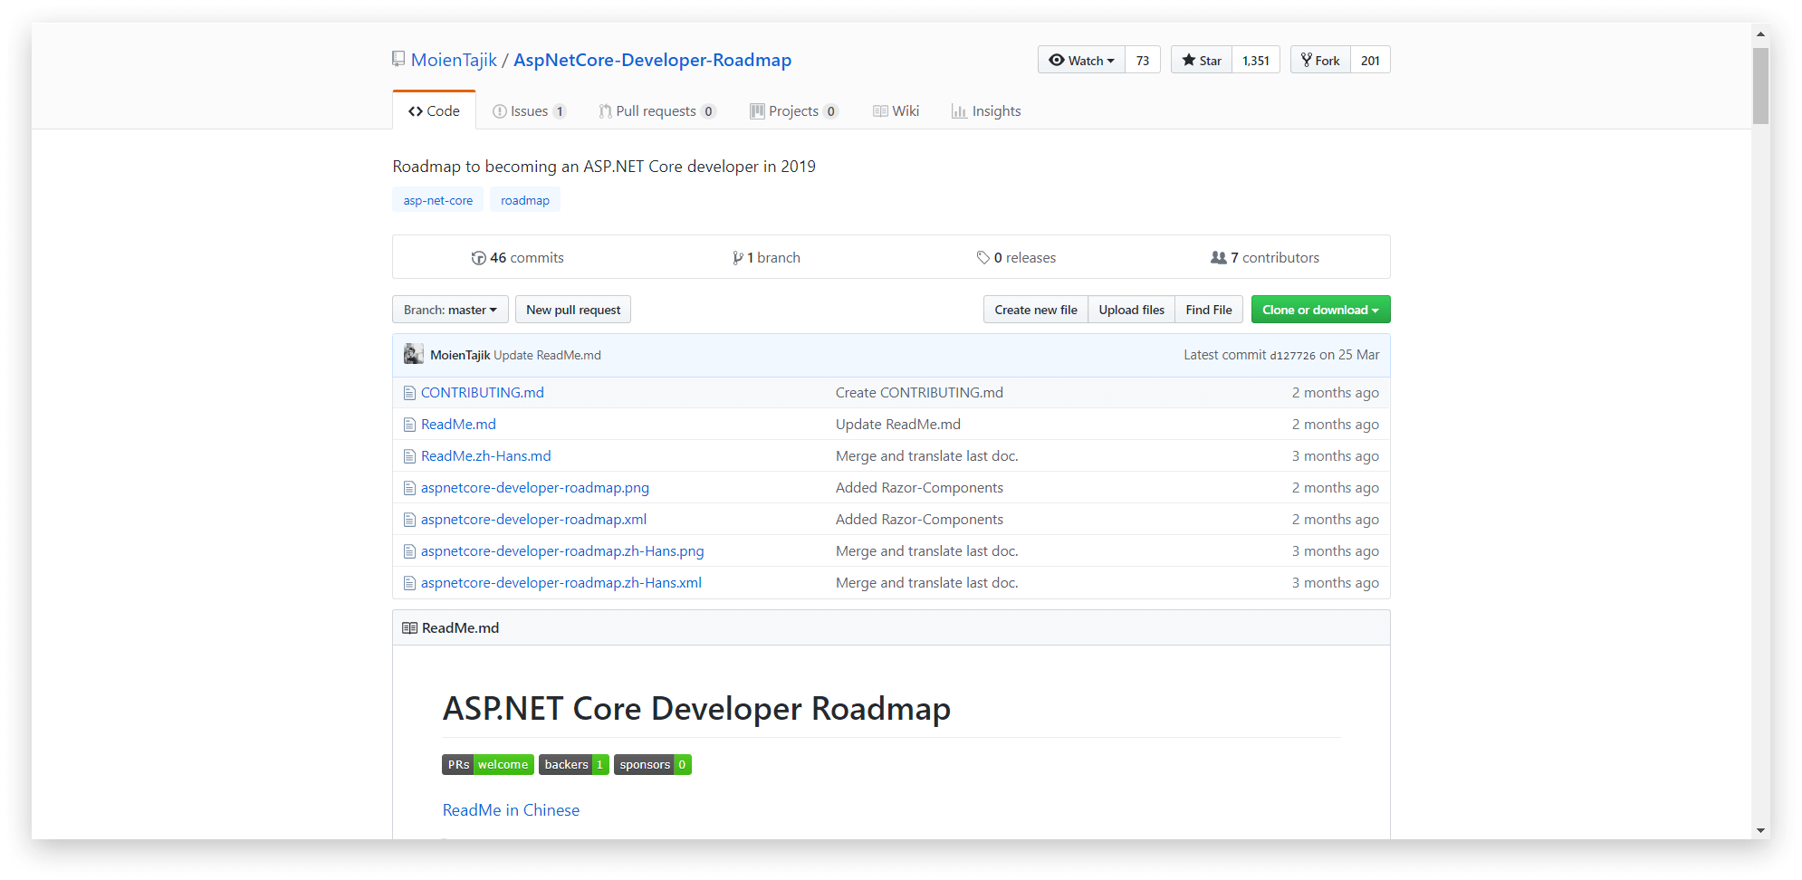This screenshot has width=1802, height=880.
Task: Open the Clone or download dropdown
Action: [1319, 310]
